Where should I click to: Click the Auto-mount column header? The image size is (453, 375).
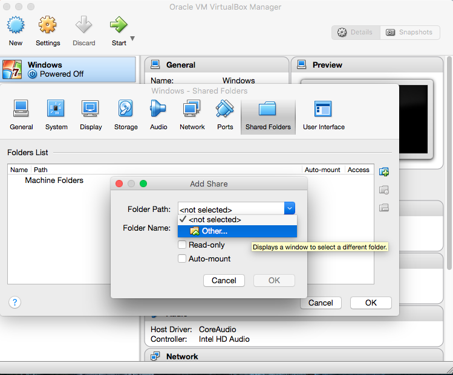(322, 170)
